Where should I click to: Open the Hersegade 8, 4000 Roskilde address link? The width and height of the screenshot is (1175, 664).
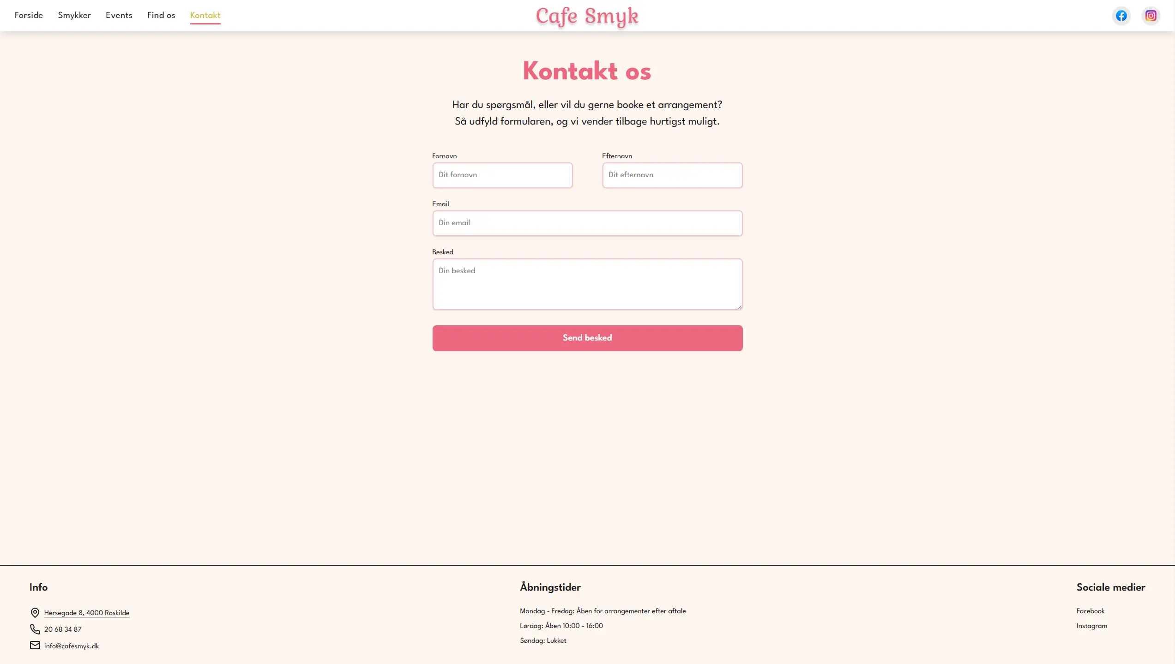[x=87, y=613]
